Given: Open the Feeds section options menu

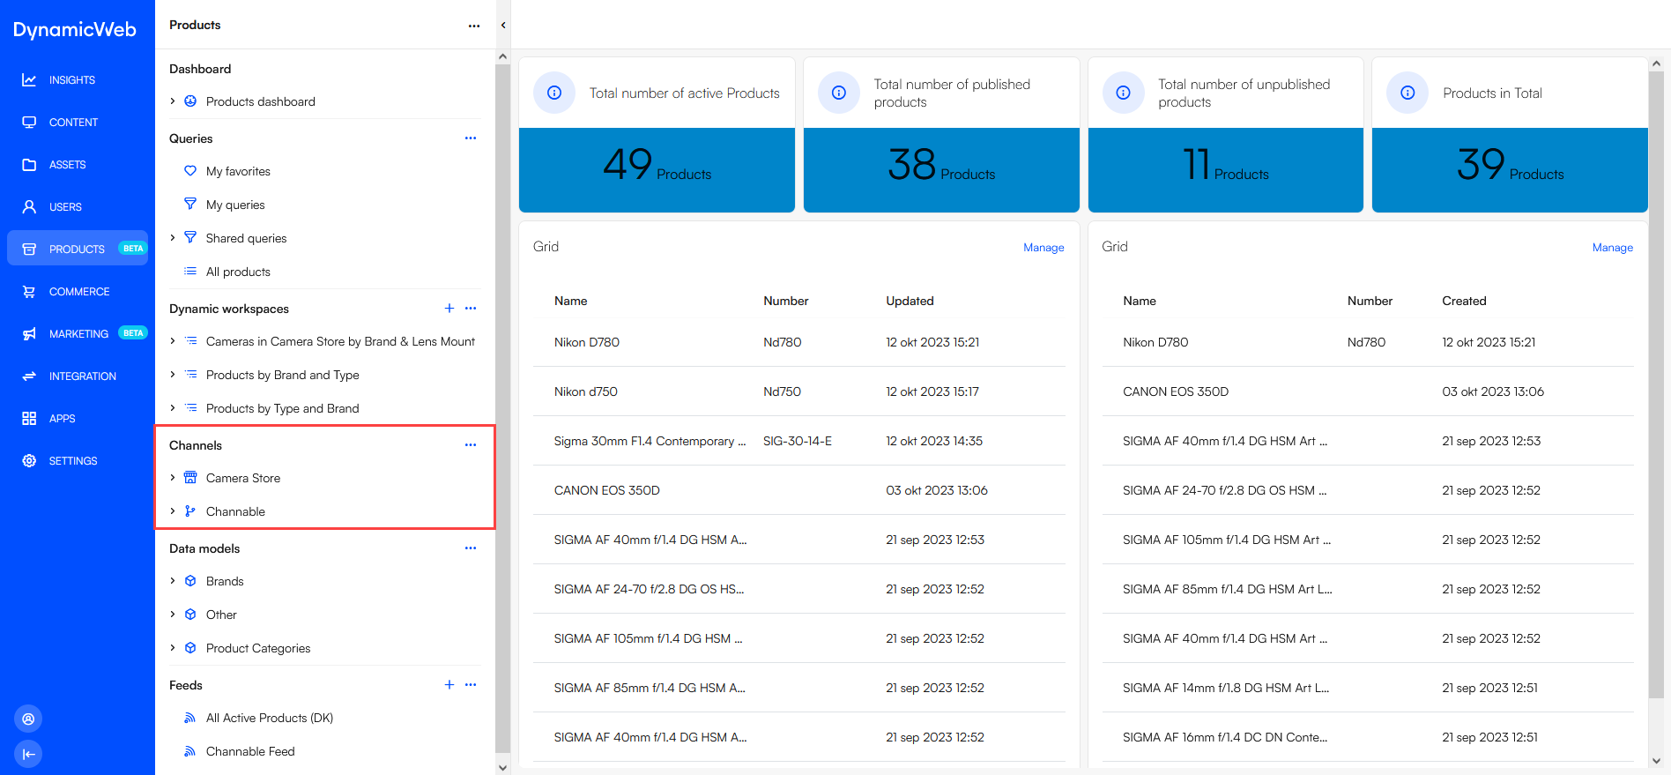Looking at the screenshot, I should (471, 685).
